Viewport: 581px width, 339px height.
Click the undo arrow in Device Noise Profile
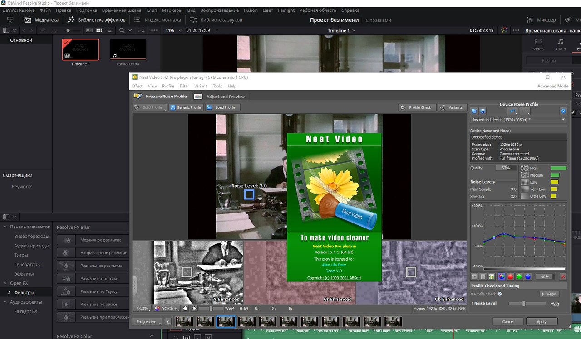tap(513, 111)
